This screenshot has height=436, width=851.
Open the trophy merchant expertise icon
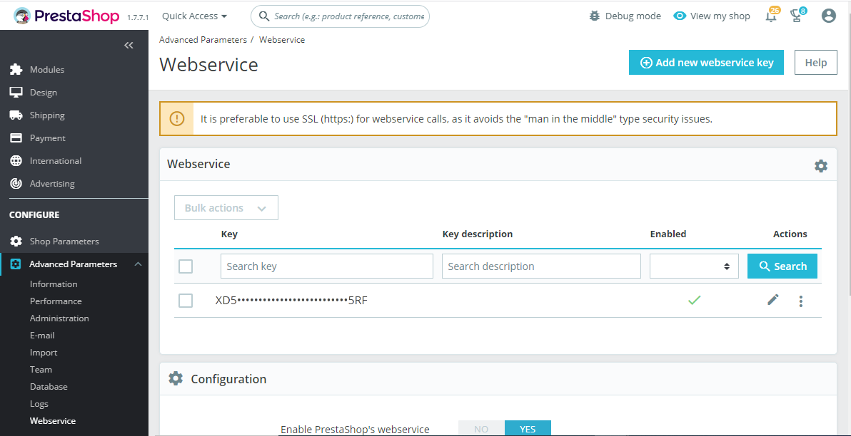point(797,15)
